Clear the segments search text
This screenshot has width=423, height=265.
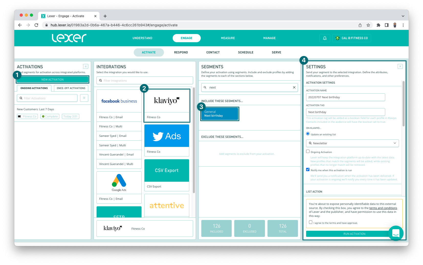coord(294,87)
